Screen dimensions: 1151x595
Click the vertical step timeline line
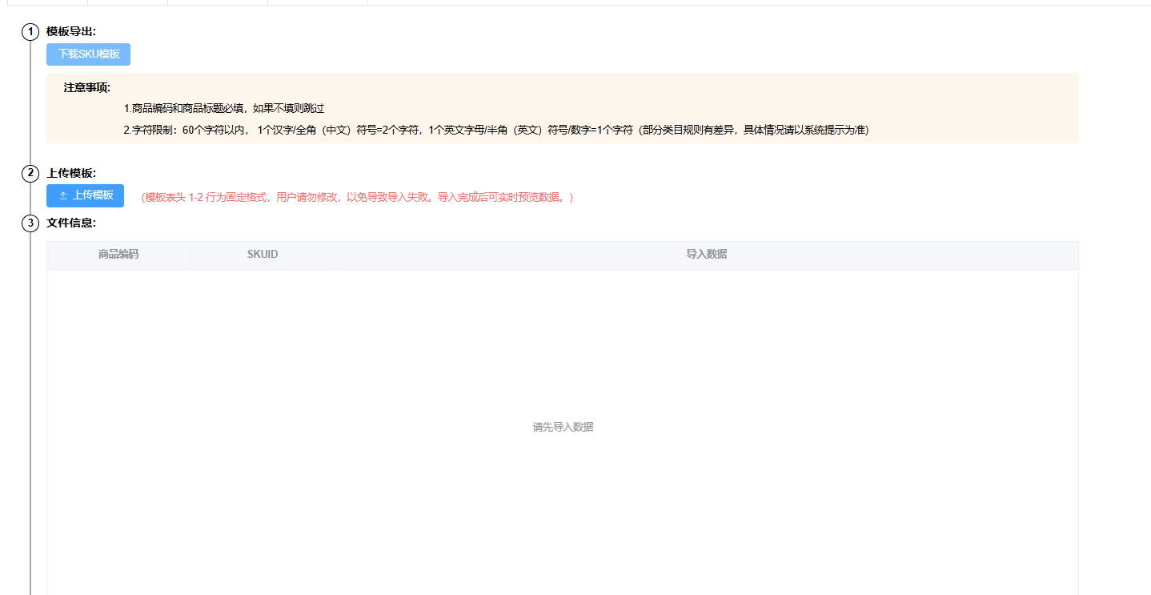pyautogui.click(x=30, y=400)
